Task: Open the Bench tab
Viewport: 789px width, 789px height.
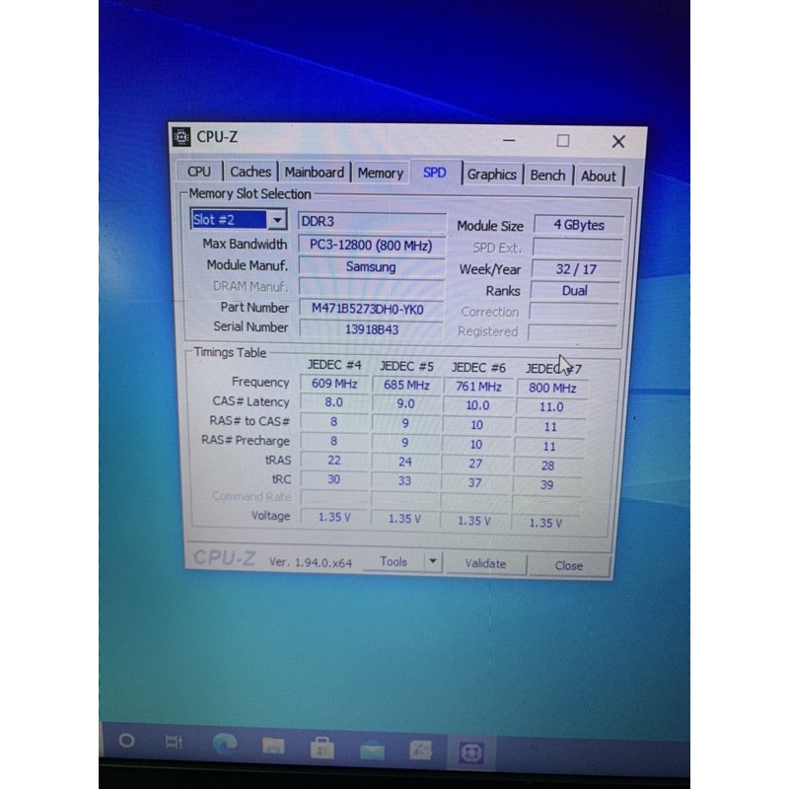Action: point(547,176)
